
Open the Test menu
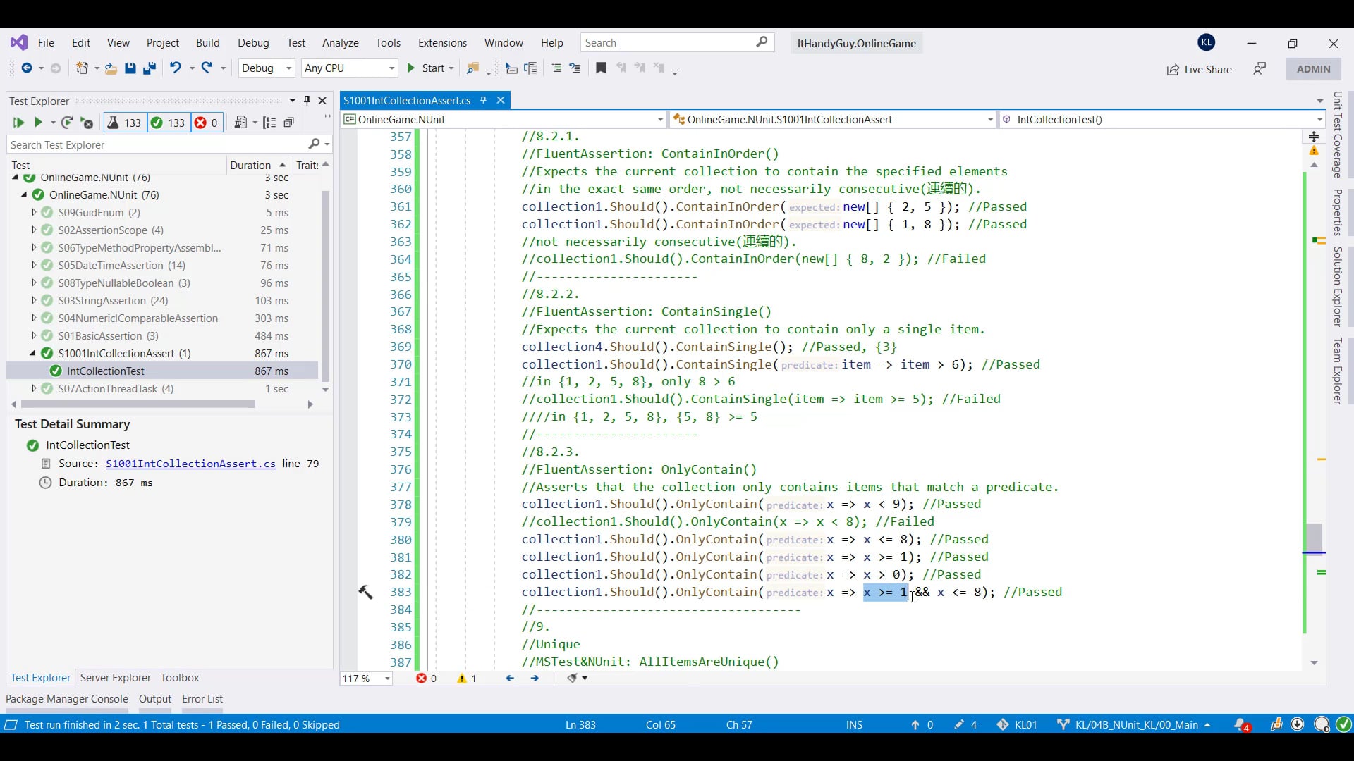tap(295, 43)
